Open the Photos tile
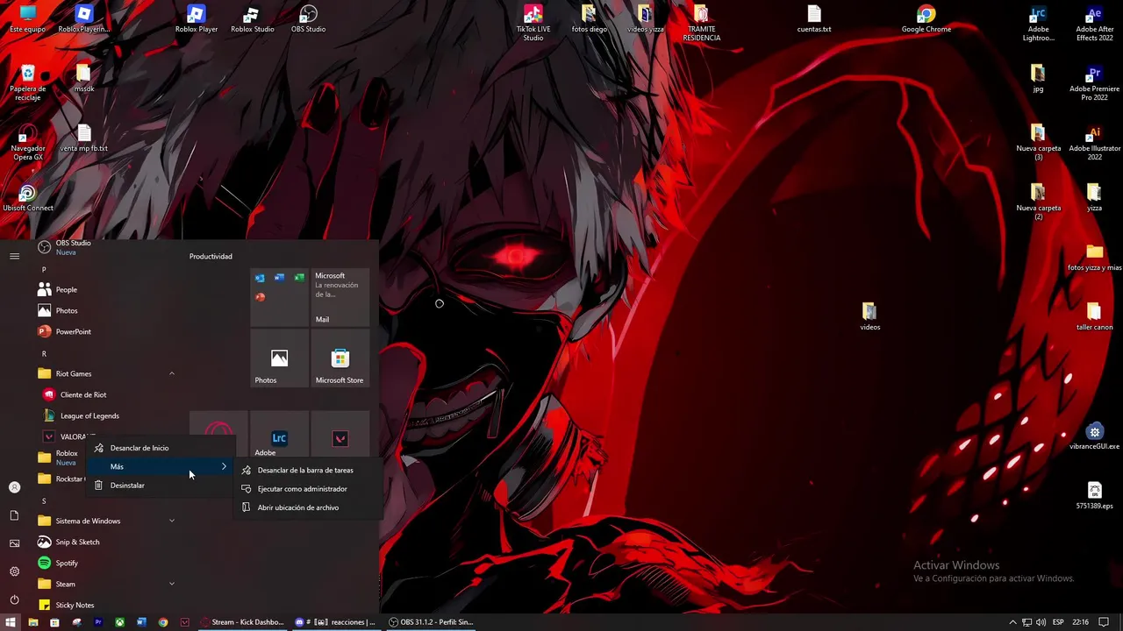This screenshot has height=631, width=1123. (x=279, y=358)
